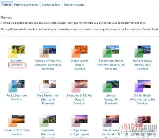Click the College of Fine Arts theme thumbnail

[x=48, y=51]
